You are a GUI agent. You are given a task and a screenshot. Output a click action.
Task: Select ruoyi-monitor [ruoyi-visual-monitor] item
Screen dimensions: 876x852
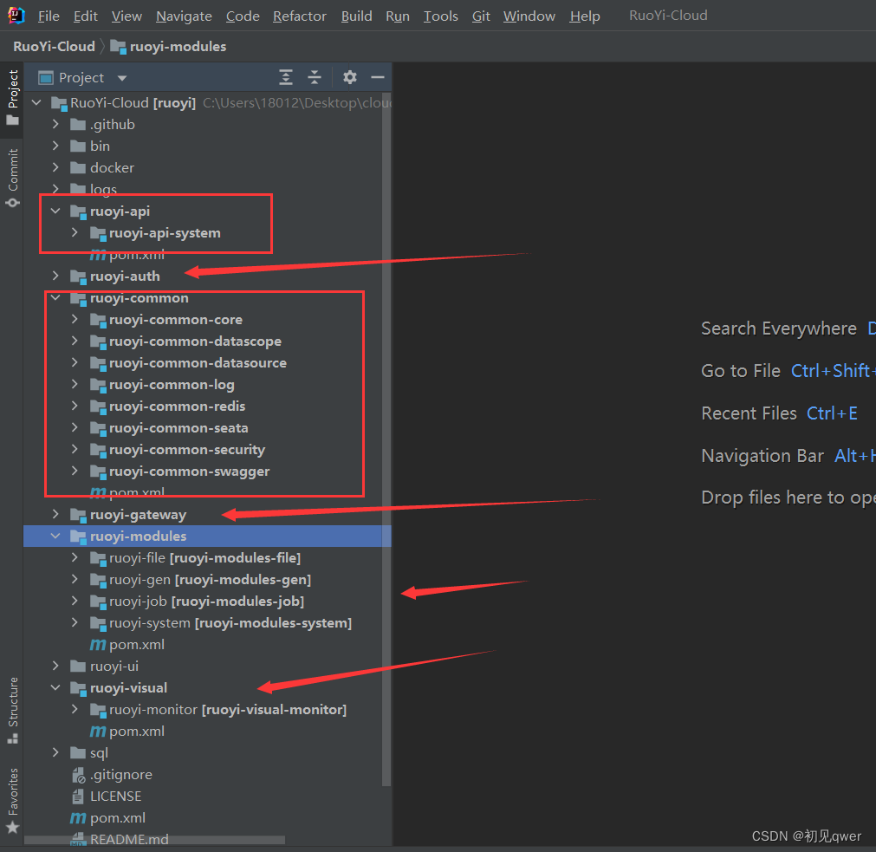tap(227, 710)
